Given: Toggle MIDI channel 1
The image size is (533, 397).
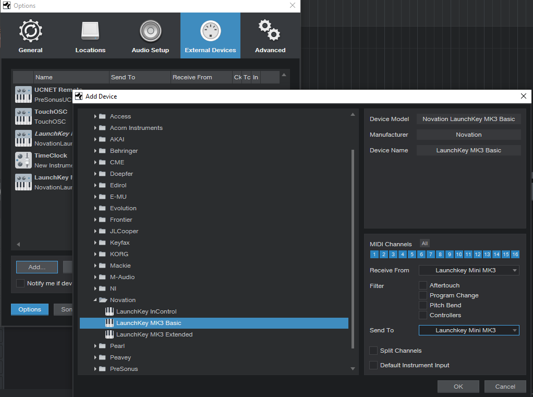Looking at the screenshot, I should click(x=374, y=254).
